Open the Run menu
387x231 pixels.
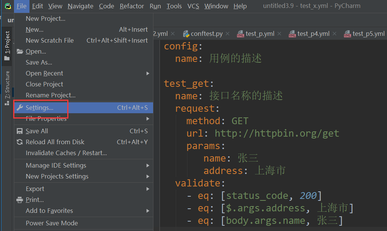(155, 6)
